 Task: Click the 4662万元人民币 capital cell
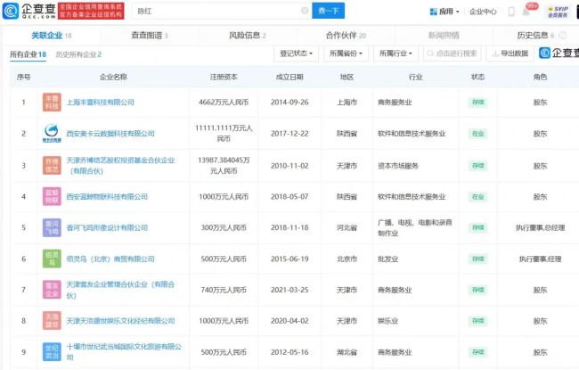(224, 103)
